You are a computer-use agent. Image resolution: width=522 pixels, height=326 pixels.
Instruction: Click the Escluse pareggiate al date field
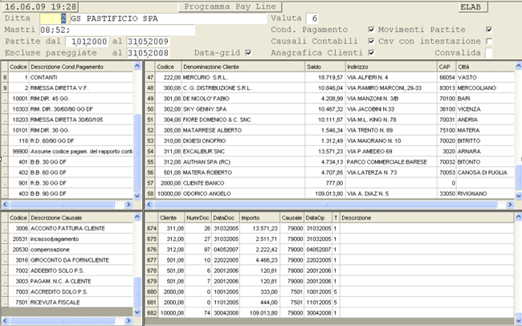[148, 53]
